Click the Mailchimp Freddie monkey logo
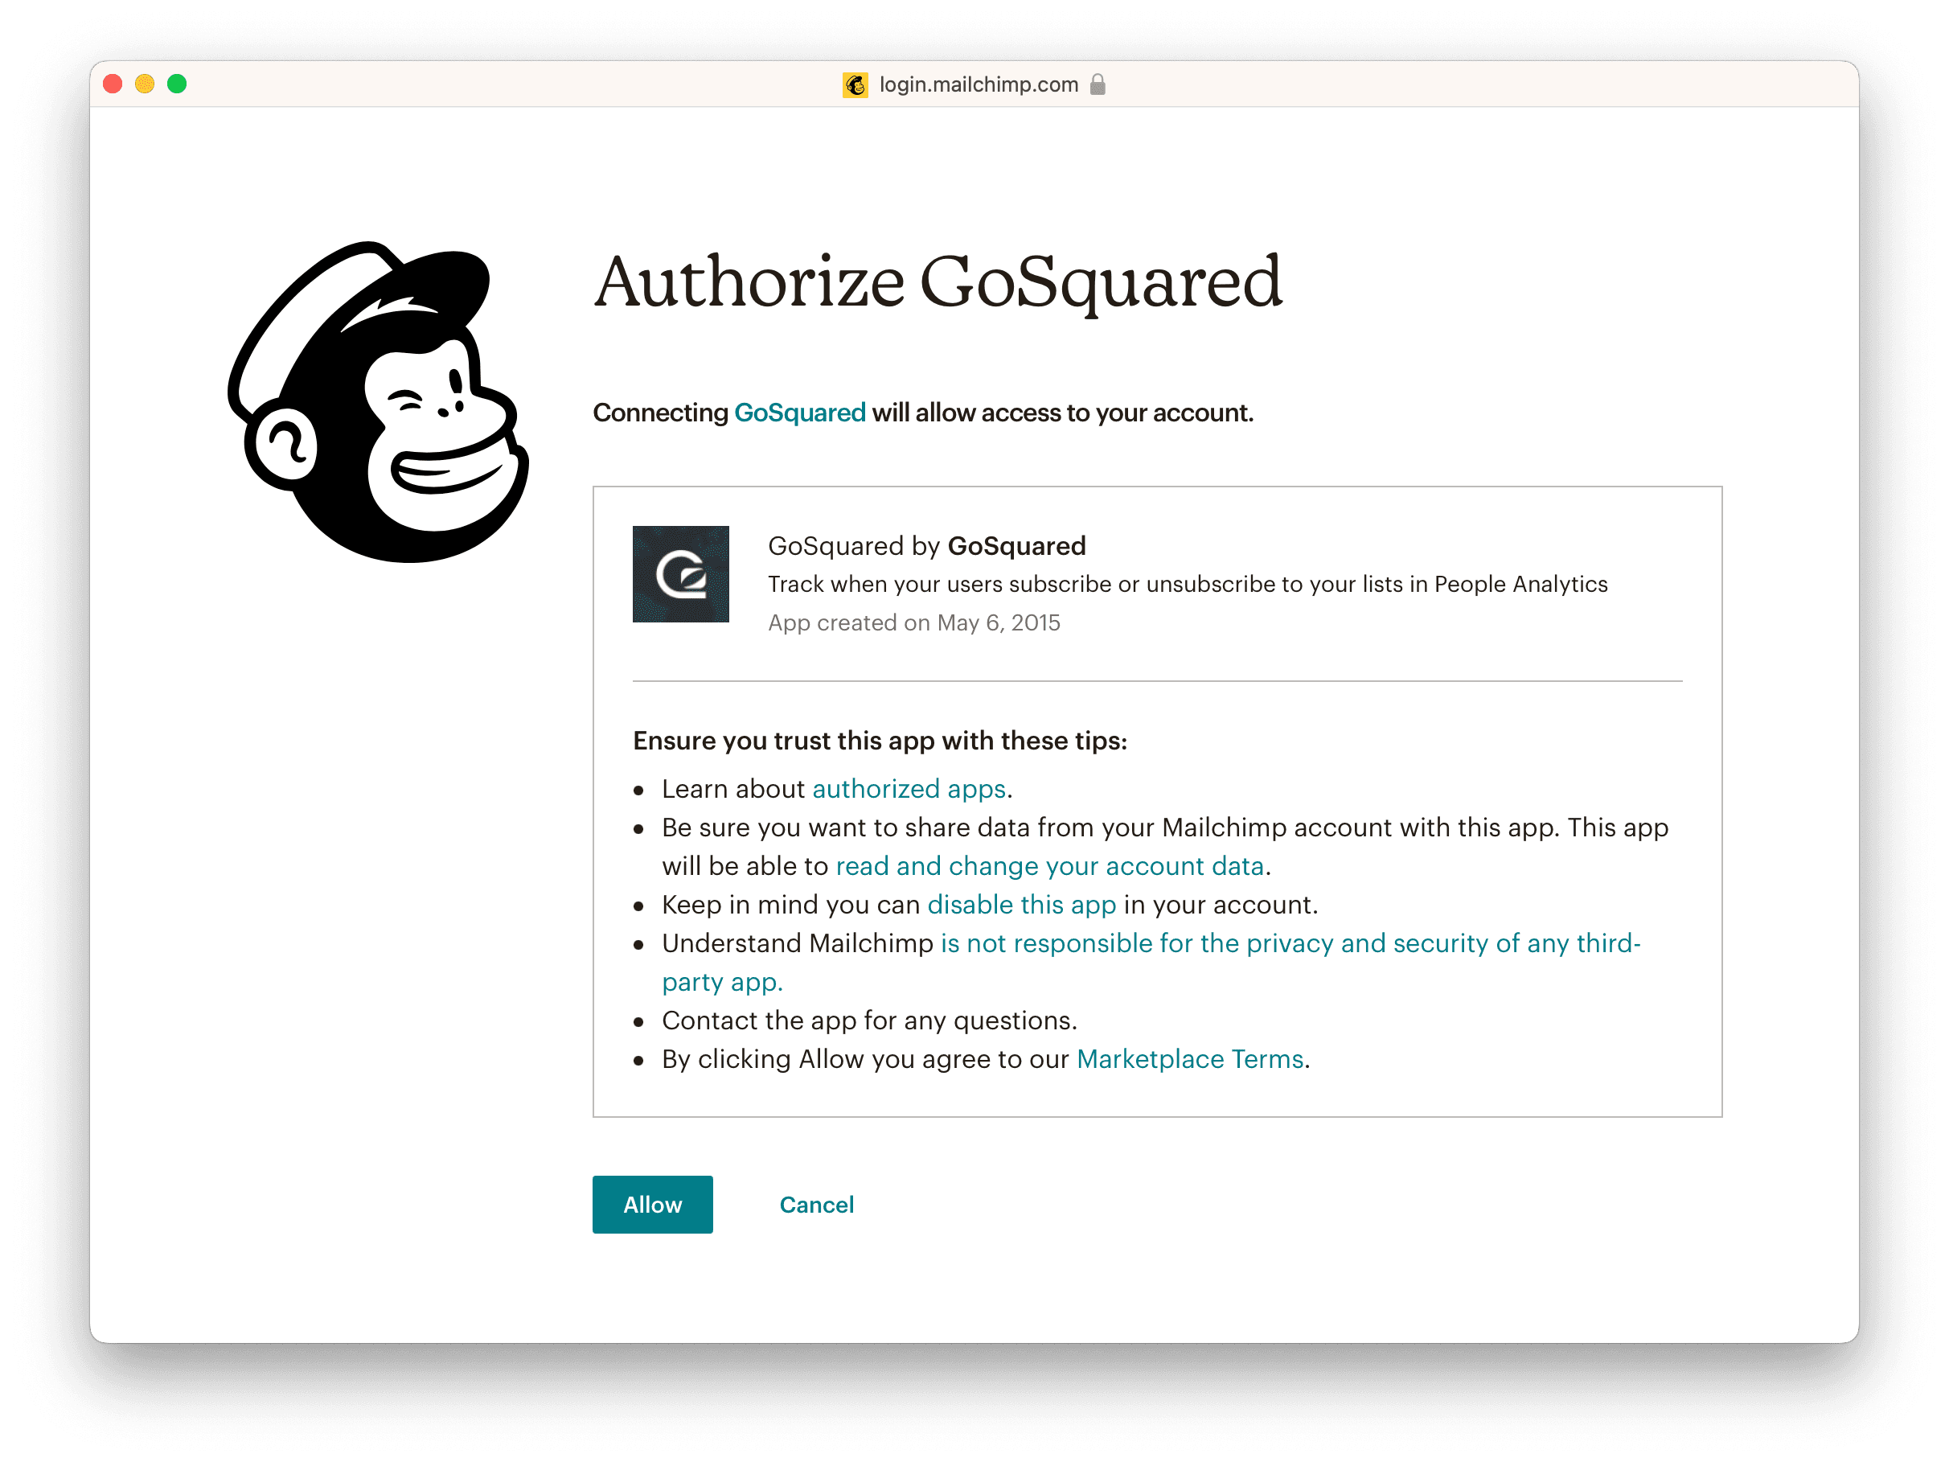Viewport: 1949px width, 1462px height. [378, 401]
